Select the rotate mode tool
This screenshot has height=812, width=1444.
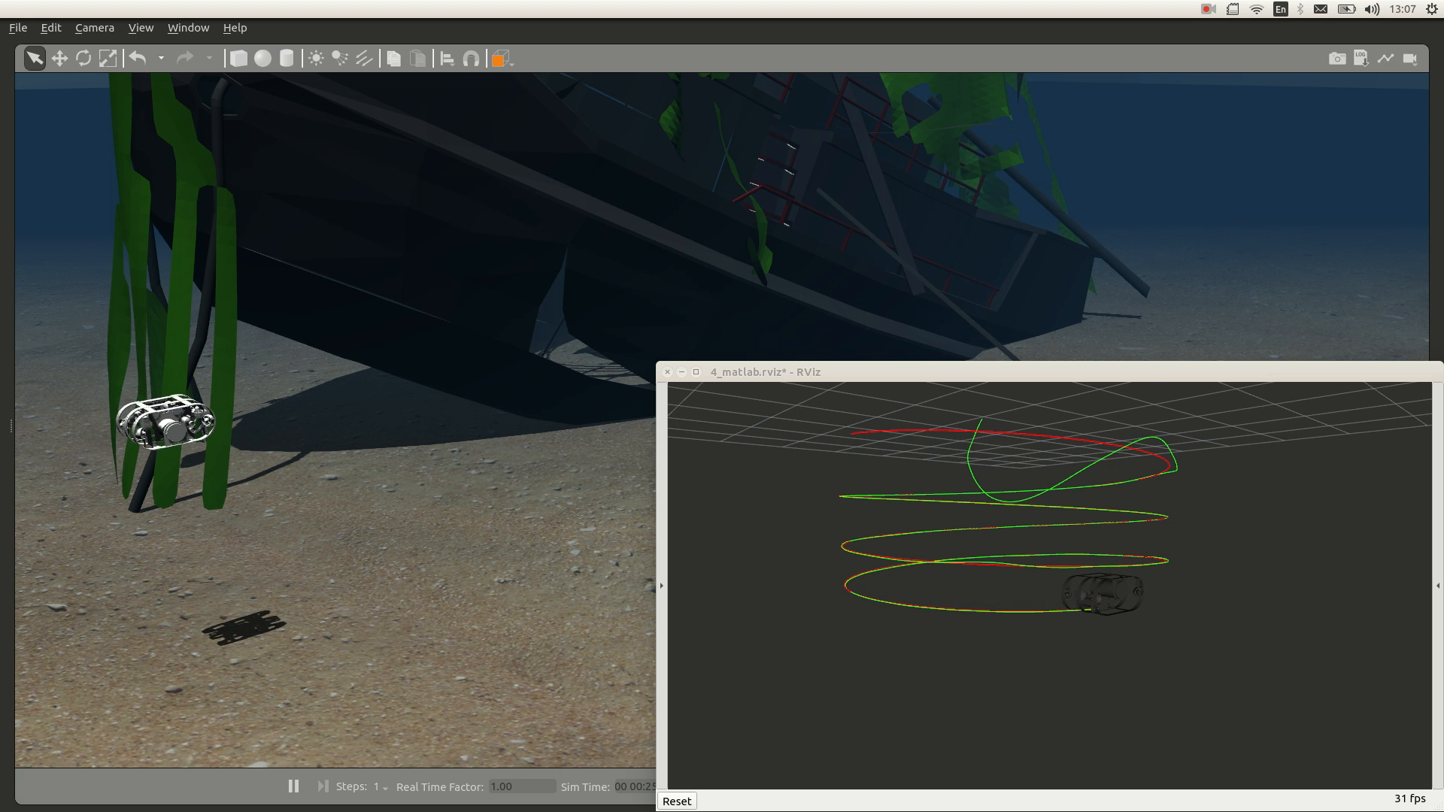coord(83,59)
